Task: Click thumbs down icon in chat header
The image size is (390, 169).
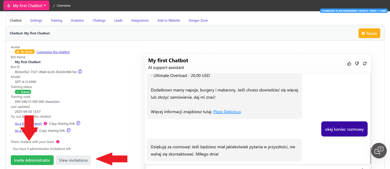Action: (x=357, y=64)
